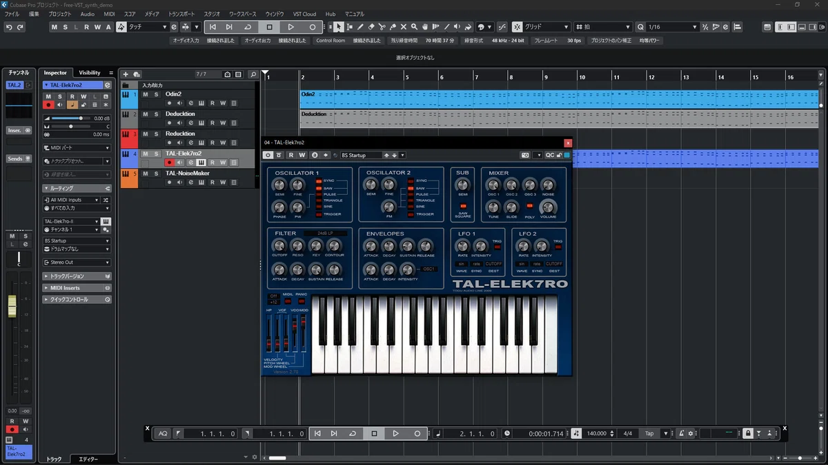Click Stop in the top transport
The image size is (828, 465).
pos(269,27)
